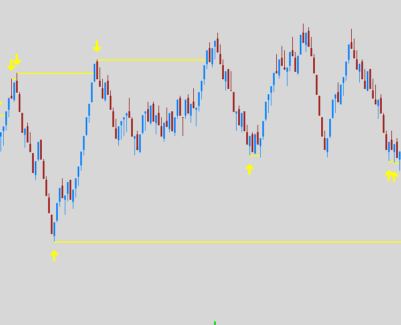Image resolution: width=401 pixels, height=325 pixels.
Task: Click the green tick marker at the bottom edge
Action: 215,323
